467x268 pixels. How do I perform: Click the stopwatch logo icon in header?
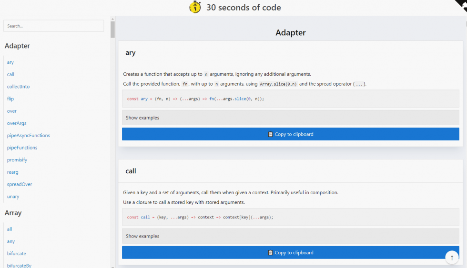pyautogui.click(x=195, y=7)
